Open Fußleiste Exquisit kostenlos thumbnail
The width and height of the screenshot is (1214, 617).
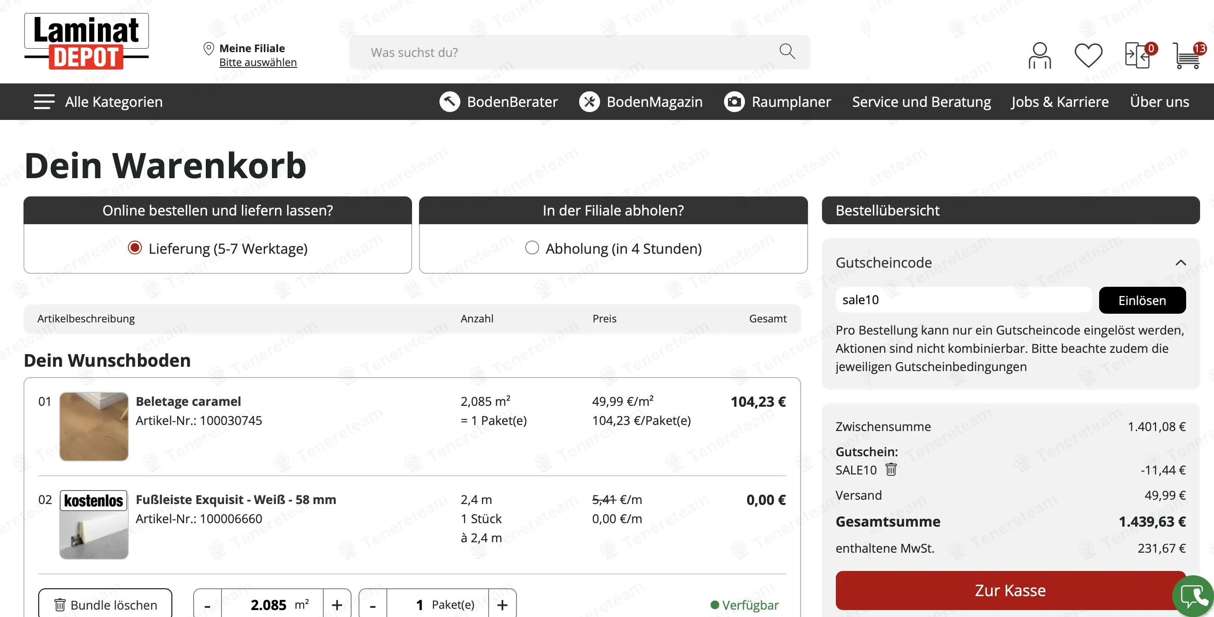(x=94, y=524)
